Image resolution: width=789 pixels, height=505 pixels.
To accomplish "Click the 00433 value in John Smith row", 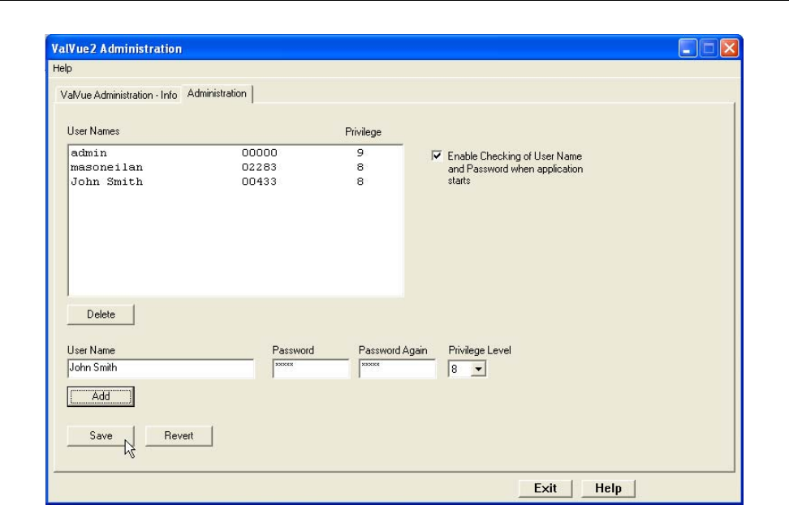I will point(259,182).
